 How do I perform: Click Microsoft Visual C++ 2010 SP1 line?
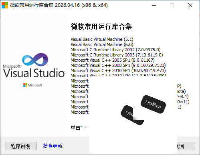118,70
